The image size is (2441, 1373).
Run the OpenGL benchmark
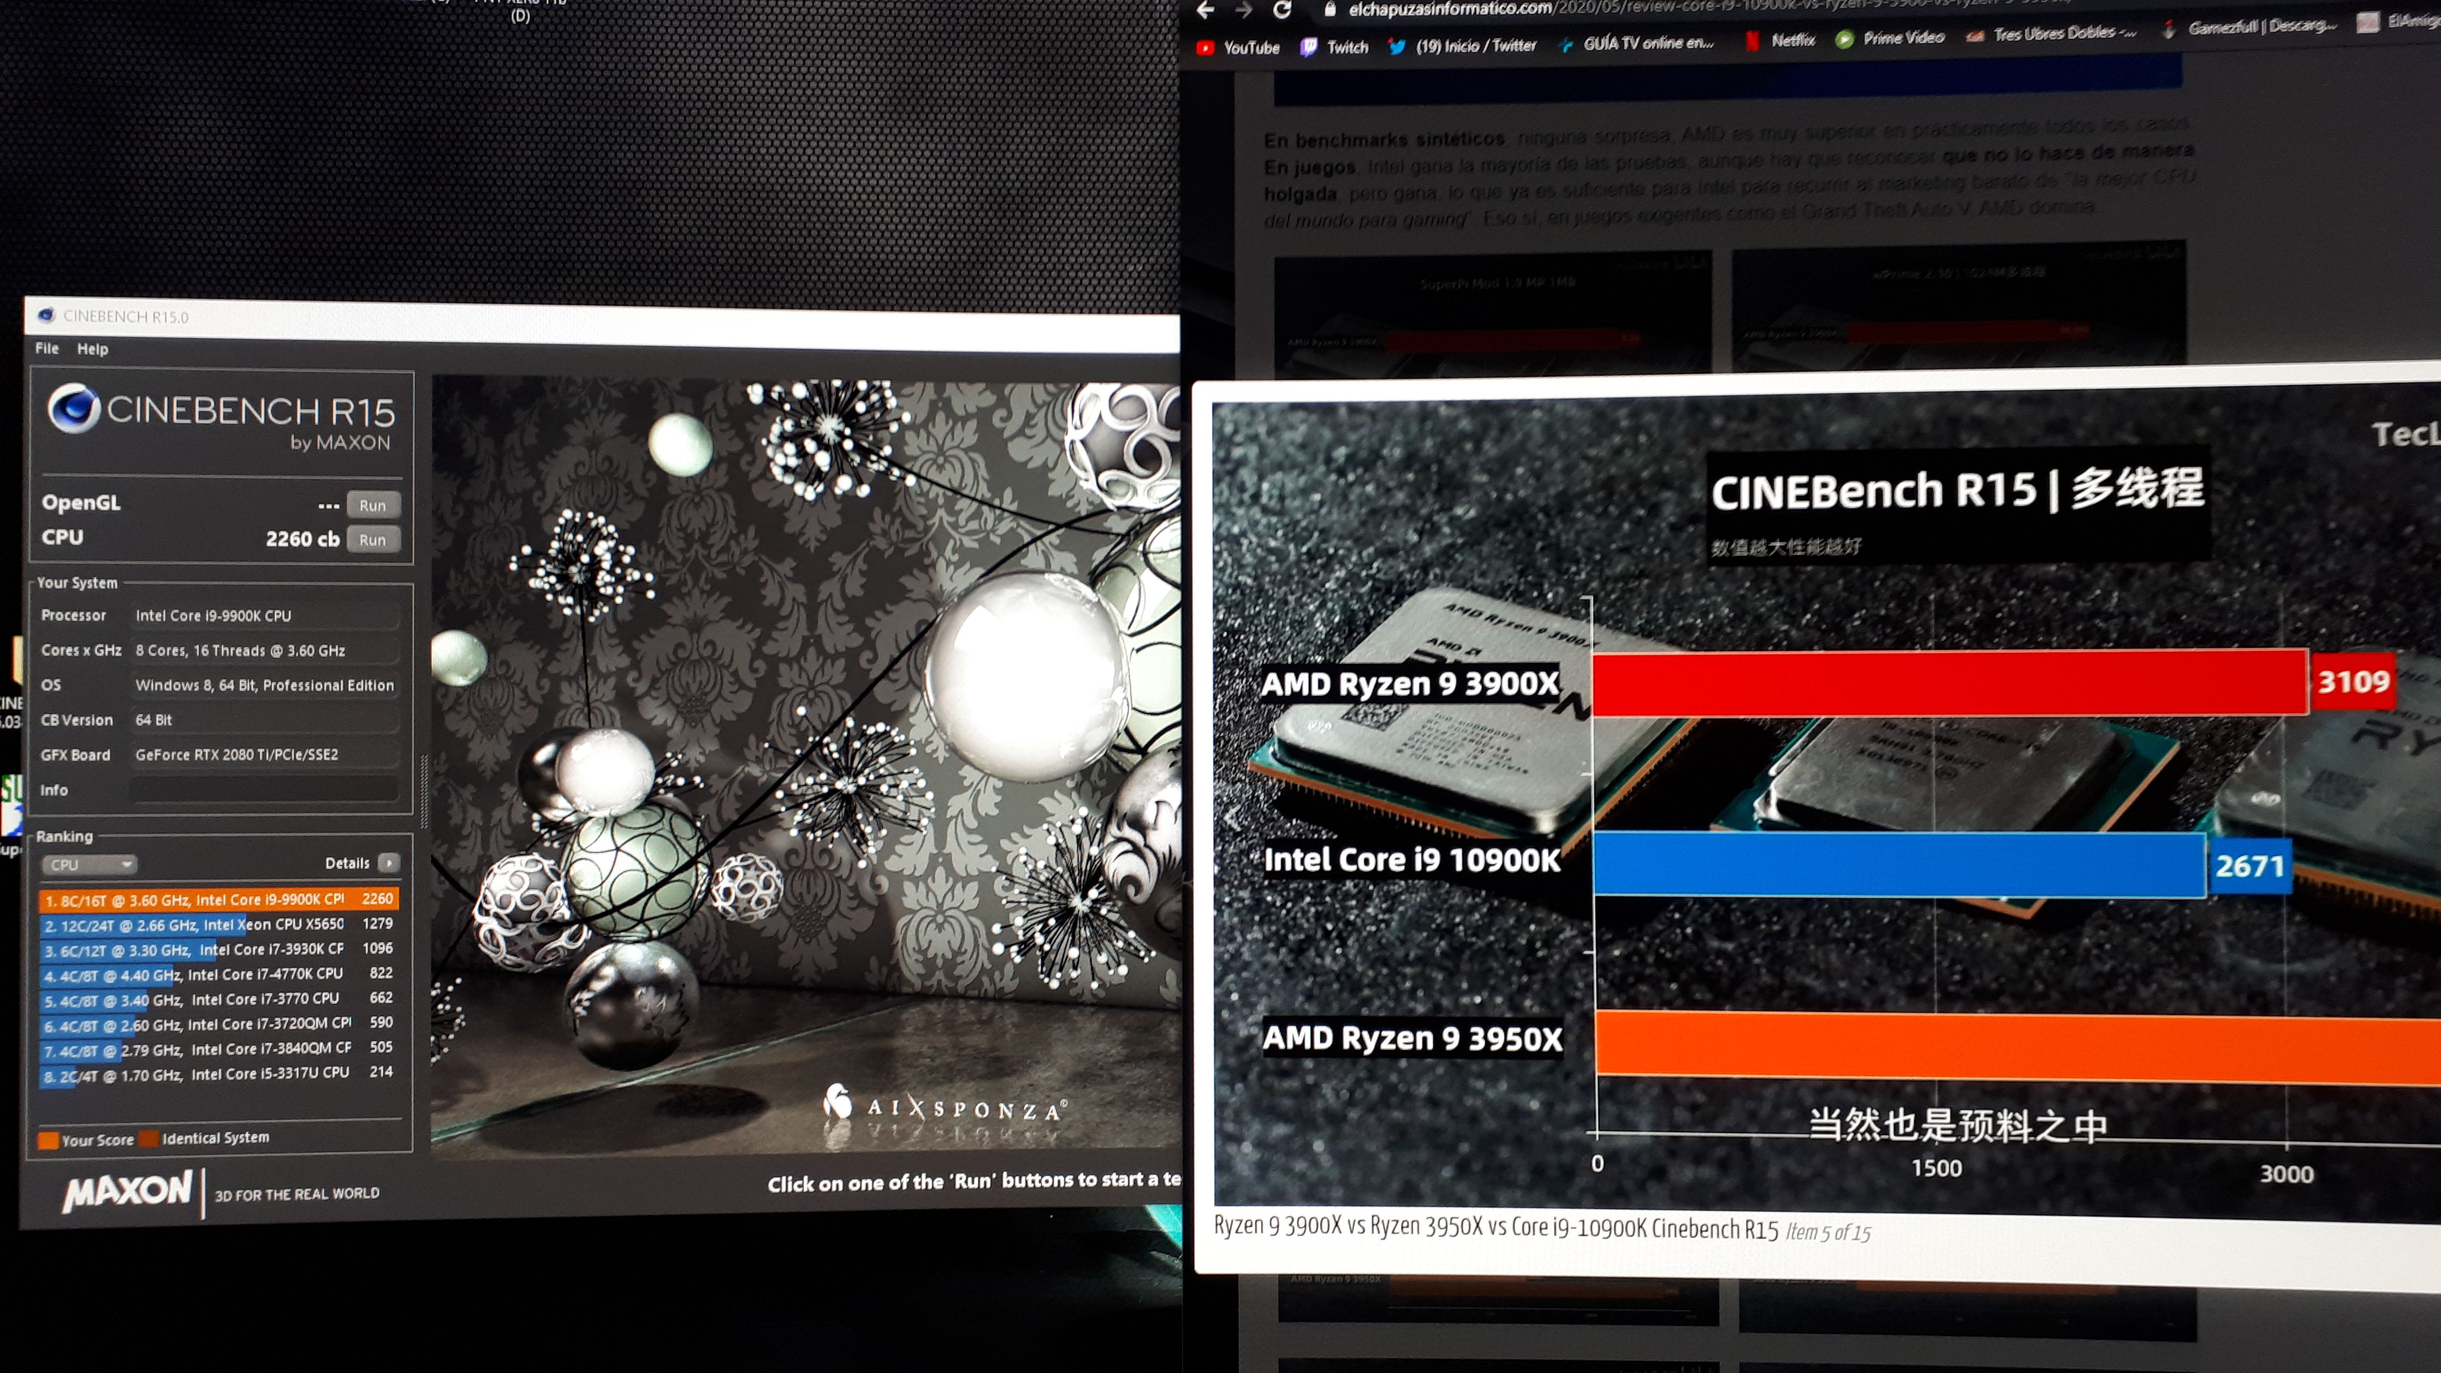pyautogui.click(x=372, y=505)
